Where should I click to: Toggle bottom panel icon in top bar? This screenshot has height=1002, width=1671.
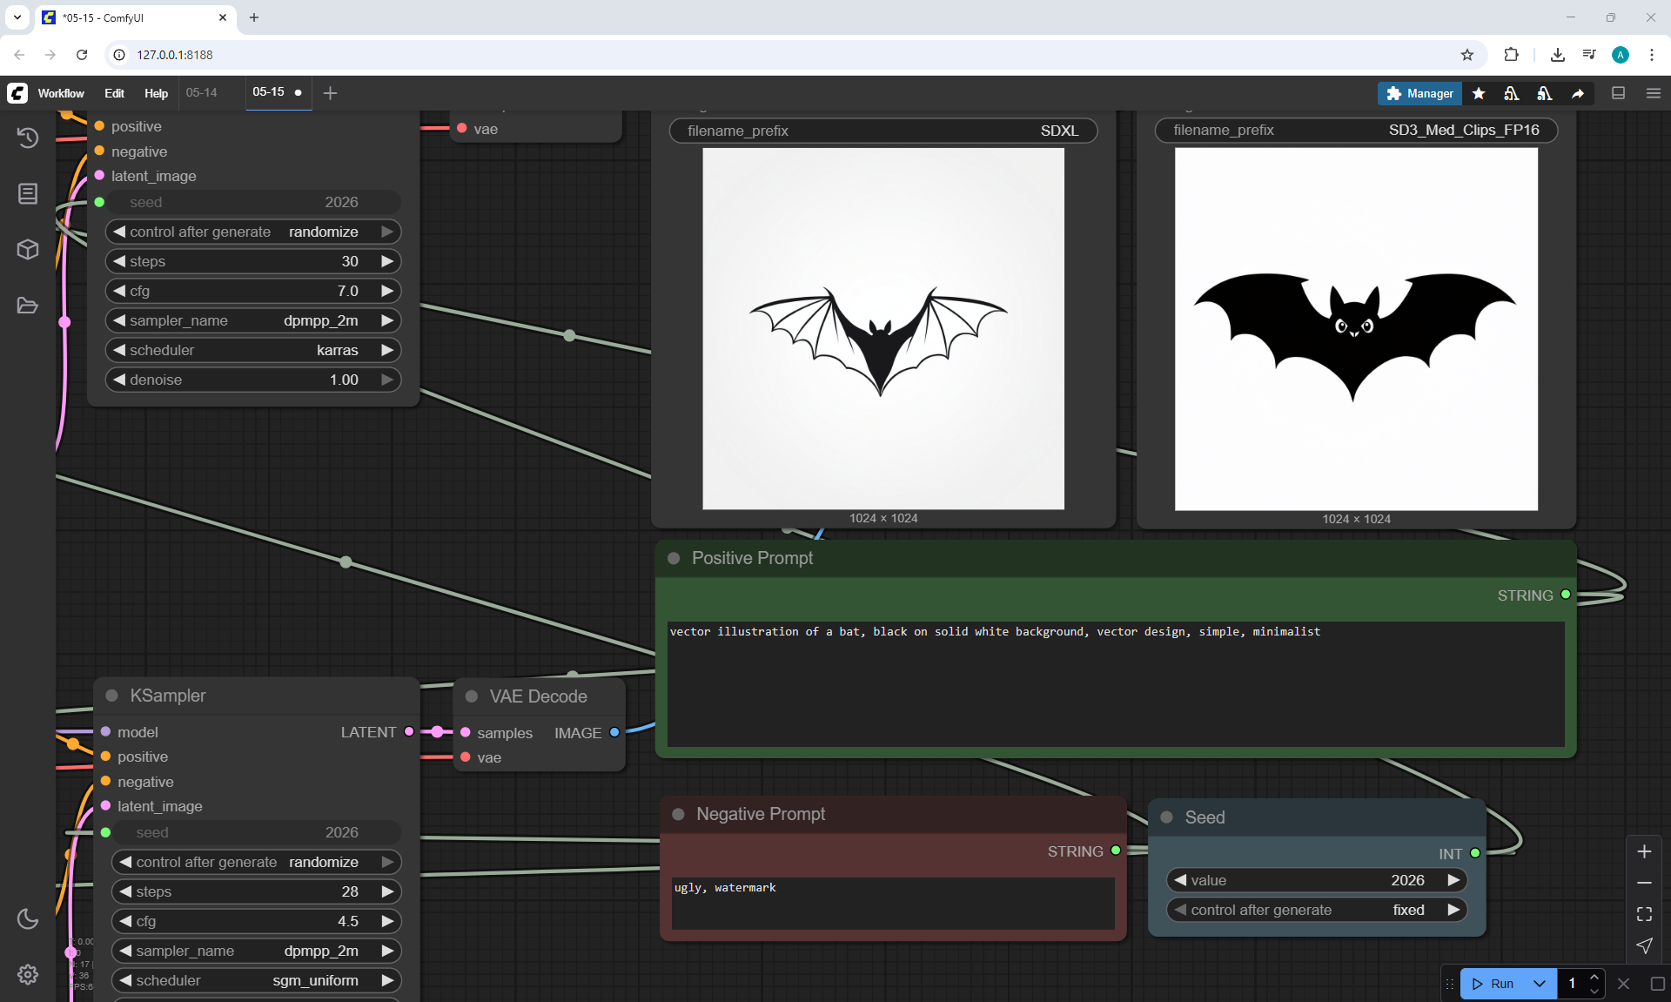1619,93
